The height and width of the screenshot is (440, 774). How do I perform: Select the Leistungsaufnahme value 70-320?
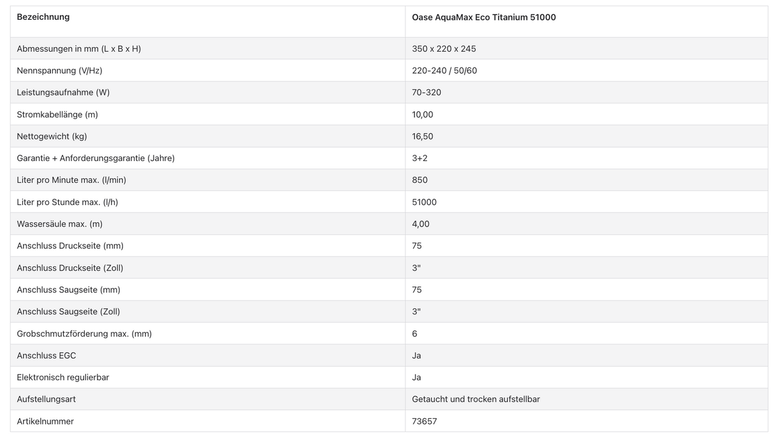click(427, 92)
